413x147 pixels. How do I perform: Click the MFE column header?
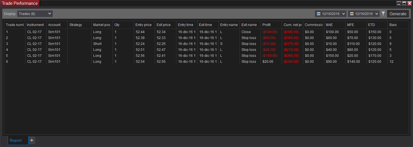[356, 25]
